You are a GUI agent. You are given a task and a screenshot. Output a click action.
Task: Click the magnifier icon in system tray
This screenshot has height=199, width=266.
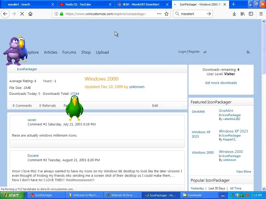click(x=247, y=195)
